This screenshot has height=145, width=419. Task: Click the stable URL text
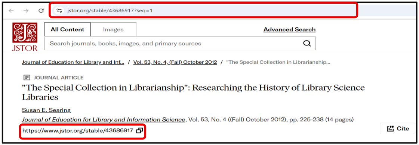click(78, 130)
